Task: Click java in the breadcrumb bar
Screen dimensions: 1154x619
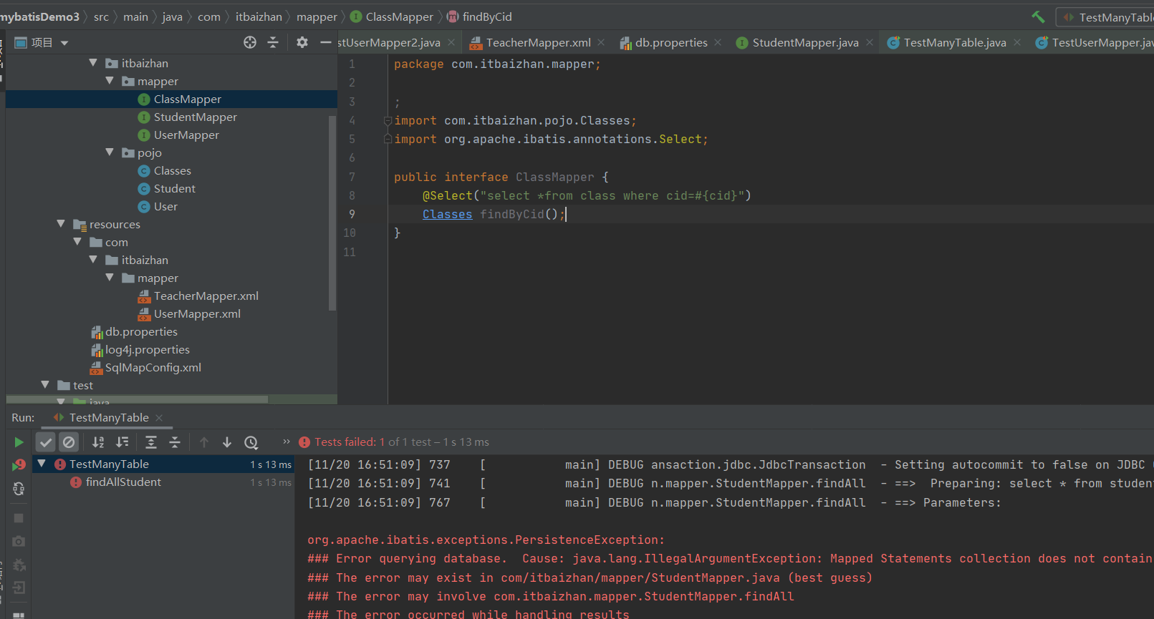Action: tap(172, 16)
